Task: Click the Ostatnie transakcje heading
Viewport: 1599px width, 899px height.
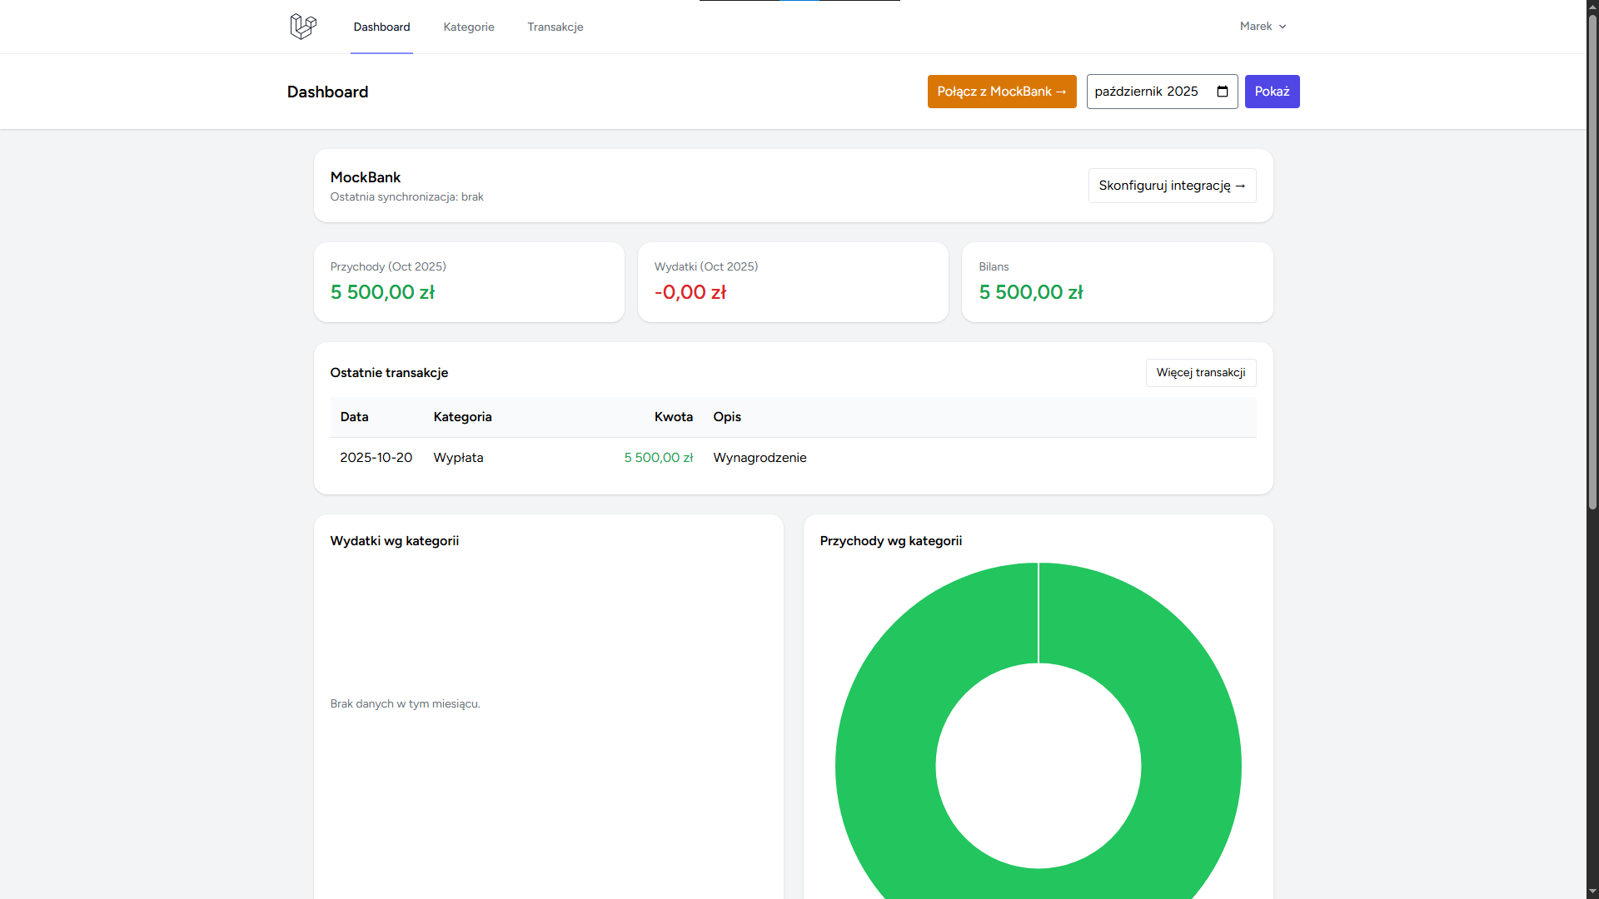Action: [x=389, y=373]
